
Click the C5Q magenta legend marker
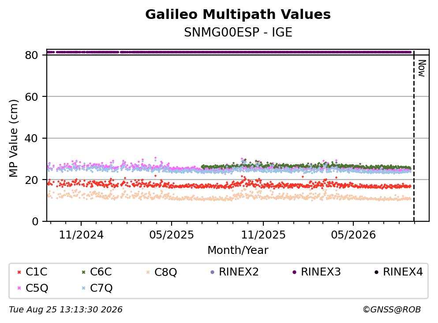tap(19, 288)
